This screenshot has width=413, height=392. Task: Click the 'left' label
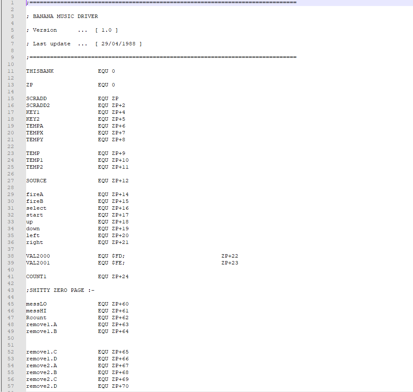click(x=33, y=235)
